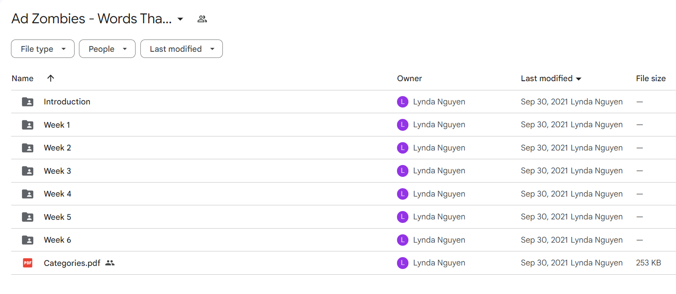Click the shared icon next to Categories.pdf
The width and height of the screenshot is (676, 294).
(110, 263)
